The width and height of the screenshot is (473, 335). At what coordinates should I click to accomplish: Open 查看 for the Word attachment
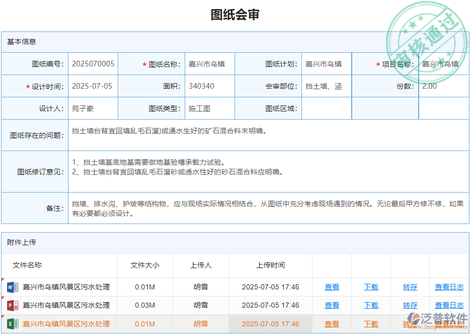point(332,287)
